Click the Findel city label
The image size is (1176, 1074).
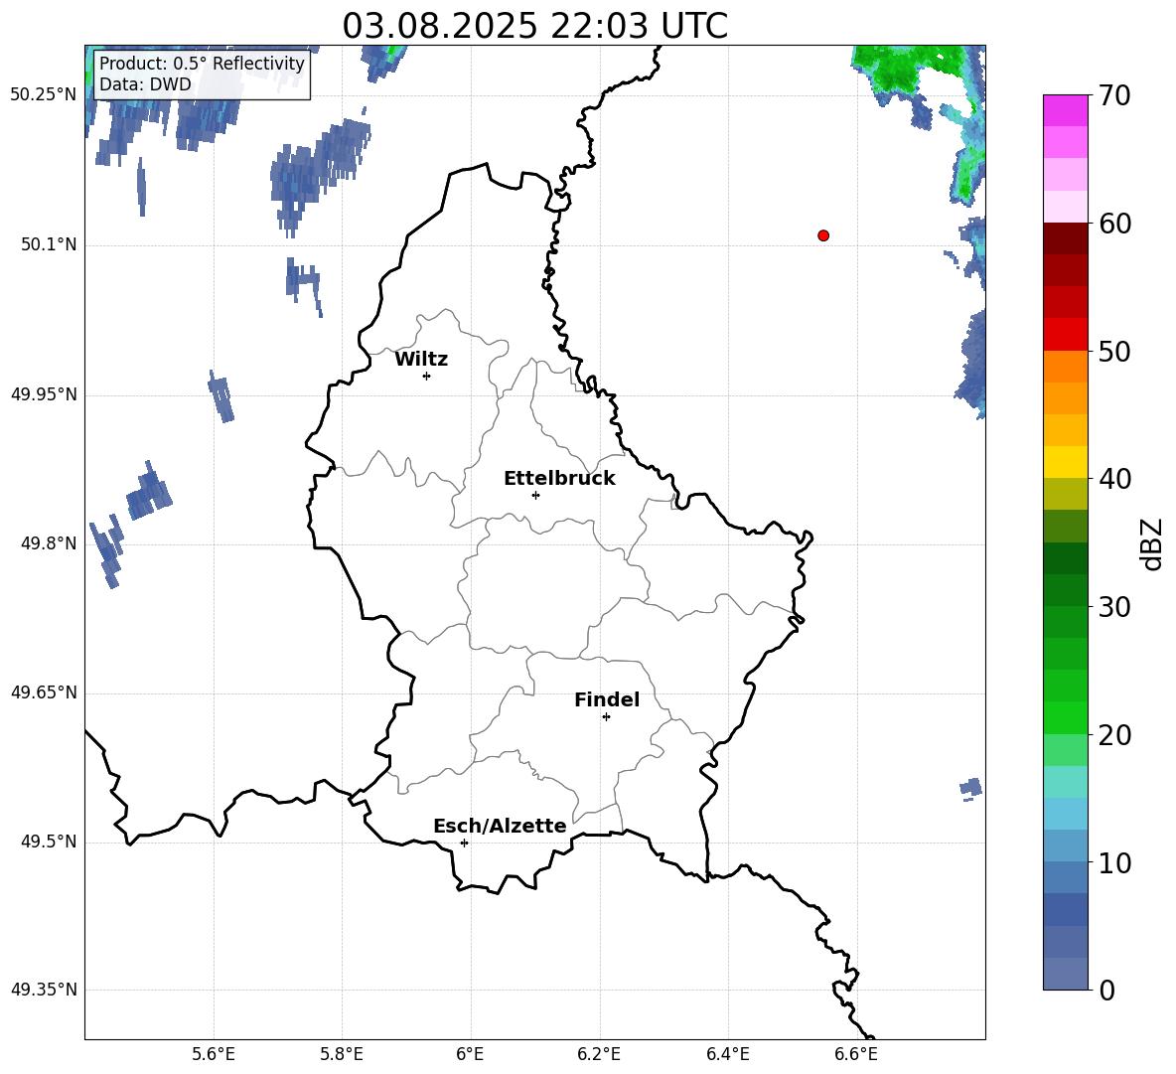click(607, 699)
